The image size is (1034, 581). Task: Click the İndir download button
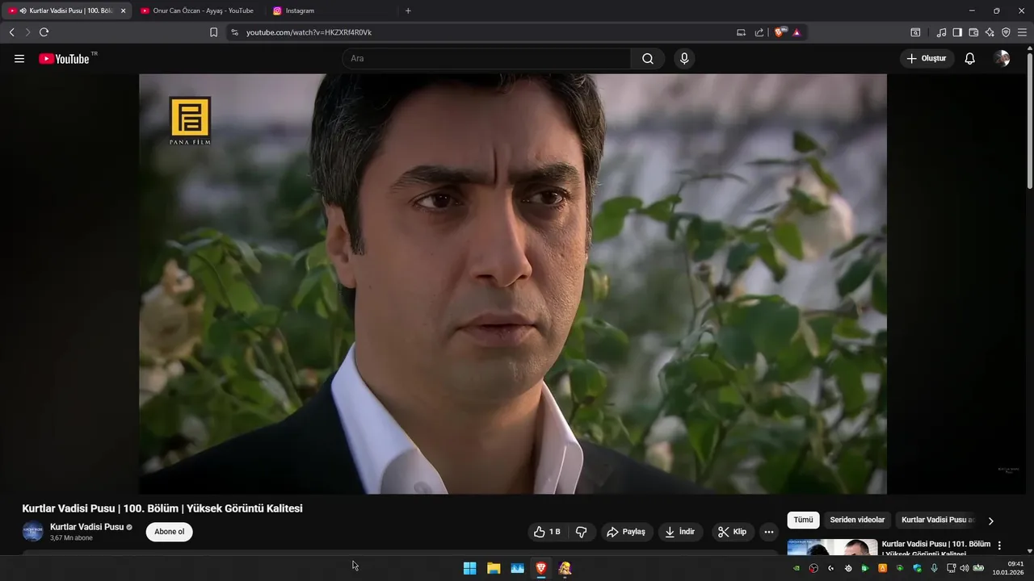(x=680, y=532)
